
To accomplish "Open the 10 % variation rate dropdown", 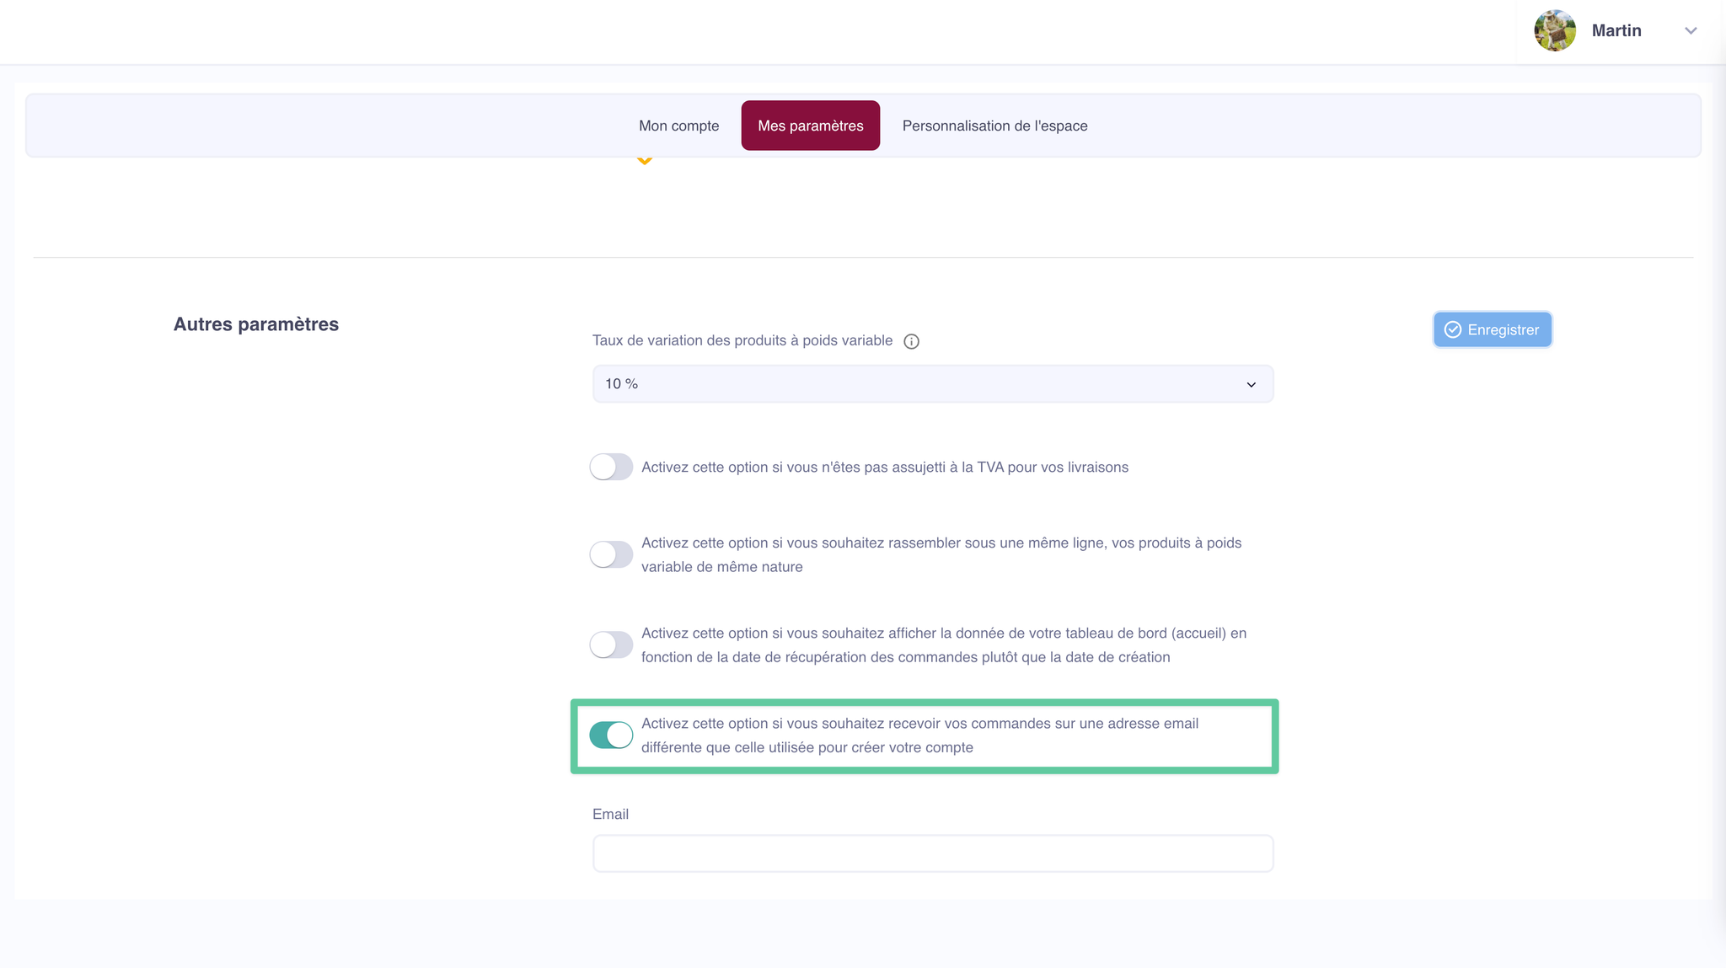I will [x=932, y=384].
